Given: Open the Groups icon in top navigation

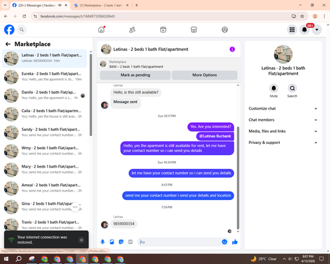Looking at the screenshot, I should pos(224,30).
